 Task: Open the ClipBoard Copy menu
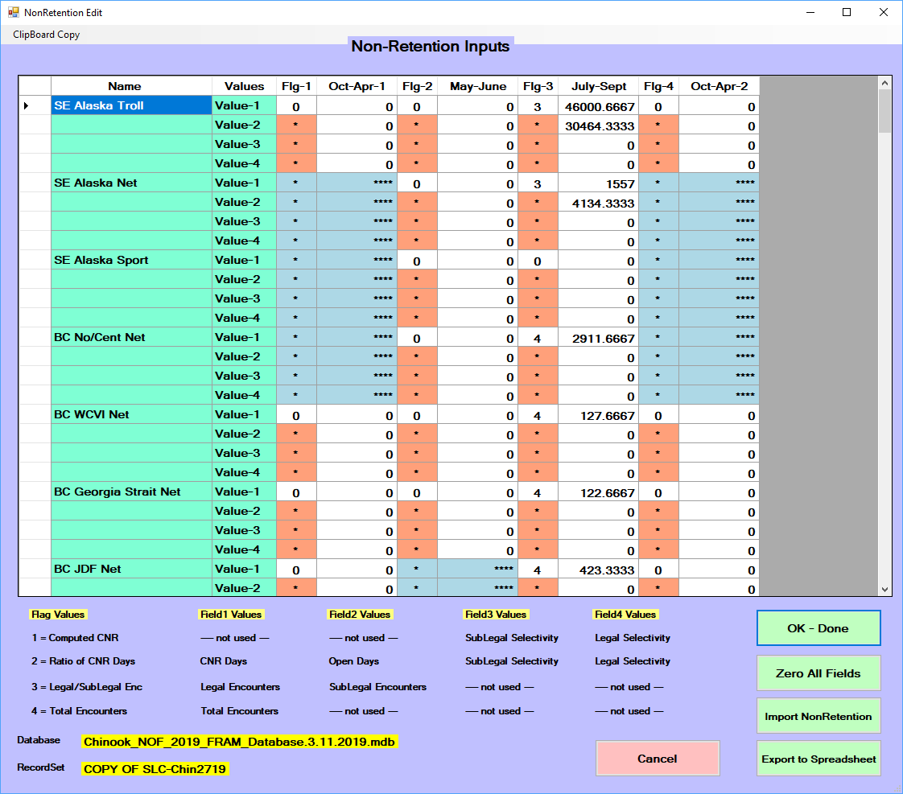(x=47, y=35)
